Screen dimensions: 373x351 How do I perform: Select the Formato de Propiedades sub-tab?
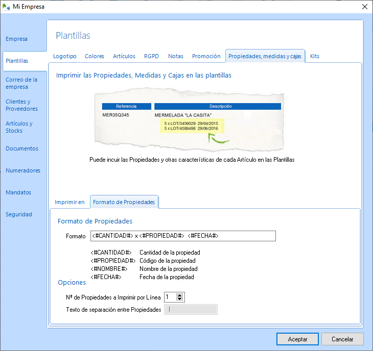click(124, 202)
